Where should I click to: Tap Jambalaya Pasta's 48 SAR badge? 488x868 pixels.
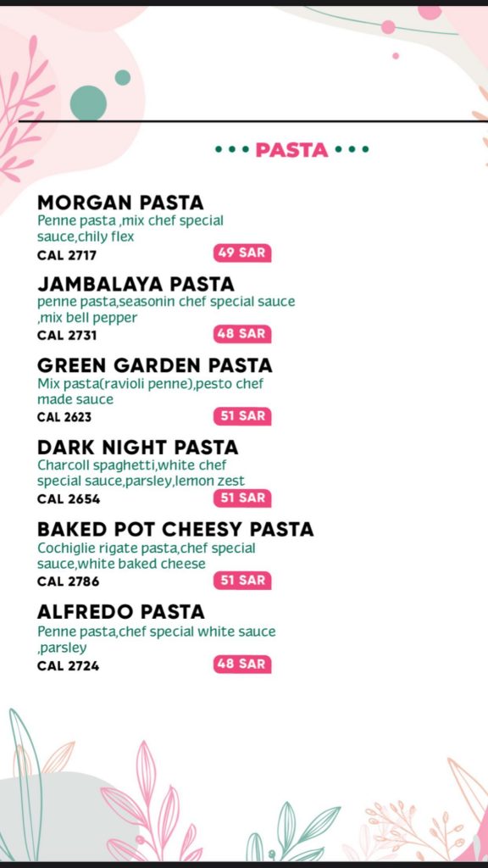point(241,334)
